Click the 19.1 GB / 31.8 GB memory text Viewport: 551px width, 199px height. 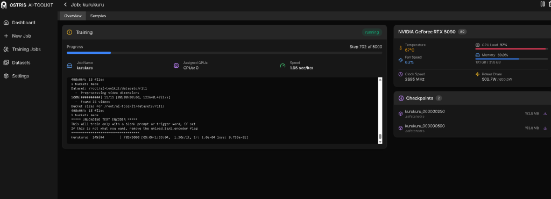(x=488, y=62)
